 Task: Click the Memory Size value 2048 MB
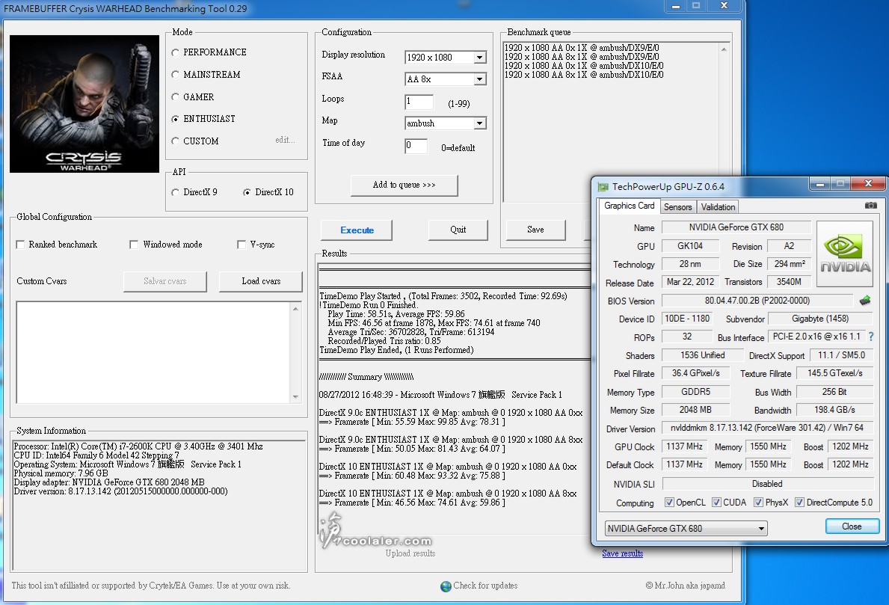point(695,409)
